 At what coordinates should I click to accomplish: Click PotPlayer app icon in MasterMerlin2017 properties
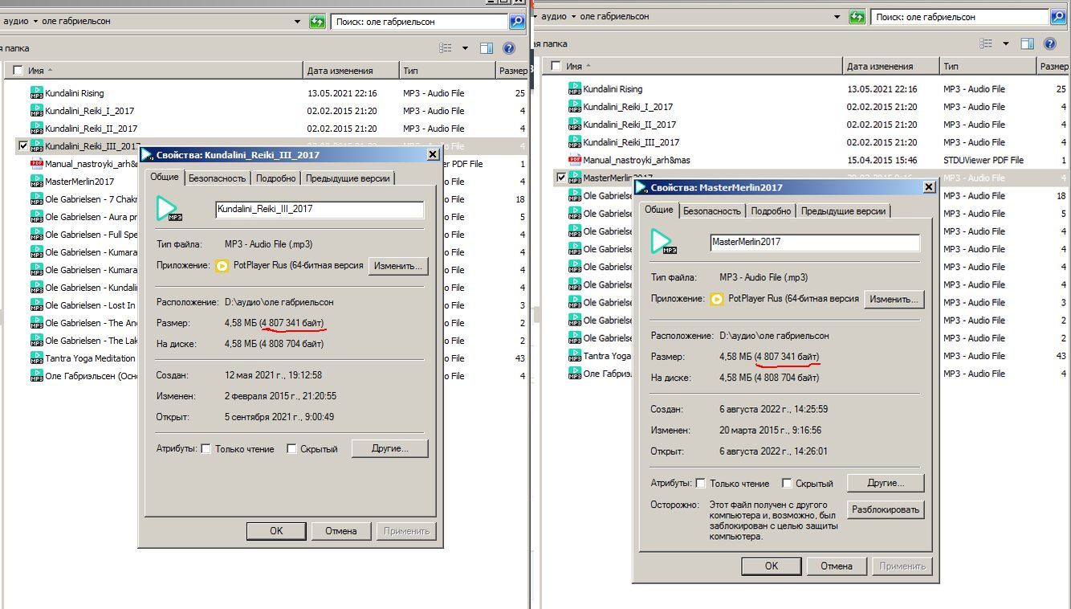717,299
